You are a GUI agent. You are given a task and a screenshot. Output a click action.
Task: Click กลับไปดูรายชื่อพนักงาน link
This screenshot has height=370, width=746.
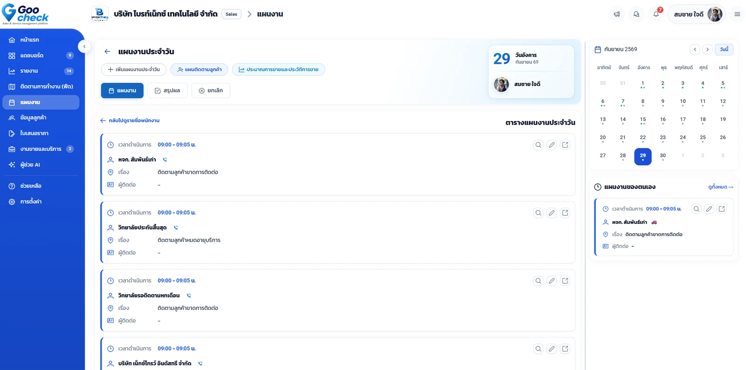click(x=130, y=121)
